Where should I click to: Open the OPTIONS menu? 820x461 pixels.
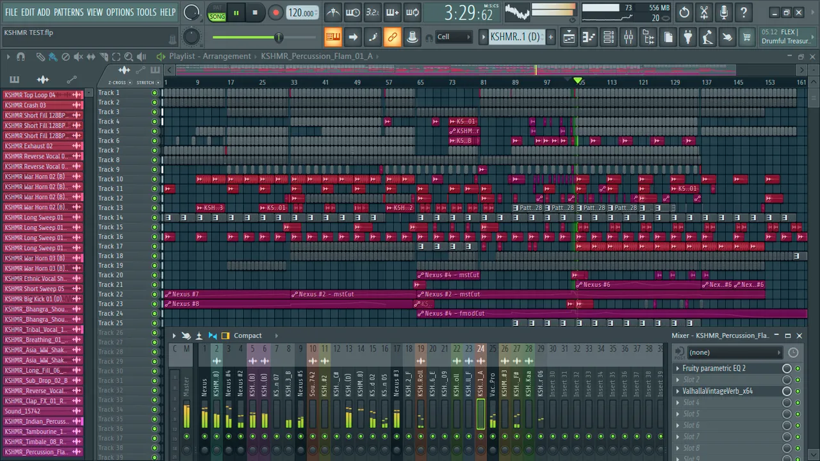(120, 12)
